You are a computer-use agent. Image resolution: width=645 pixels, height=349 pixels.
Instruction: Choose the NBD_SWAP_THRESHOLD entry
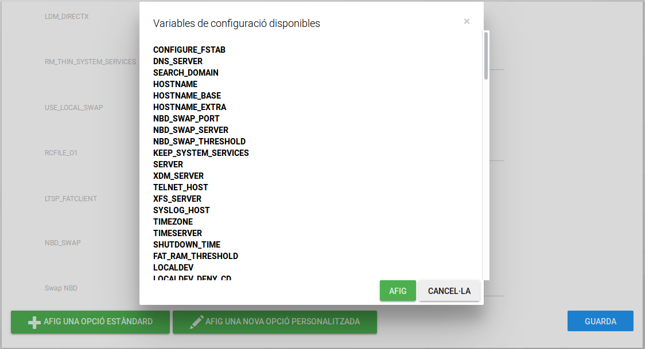coord(199,142)
